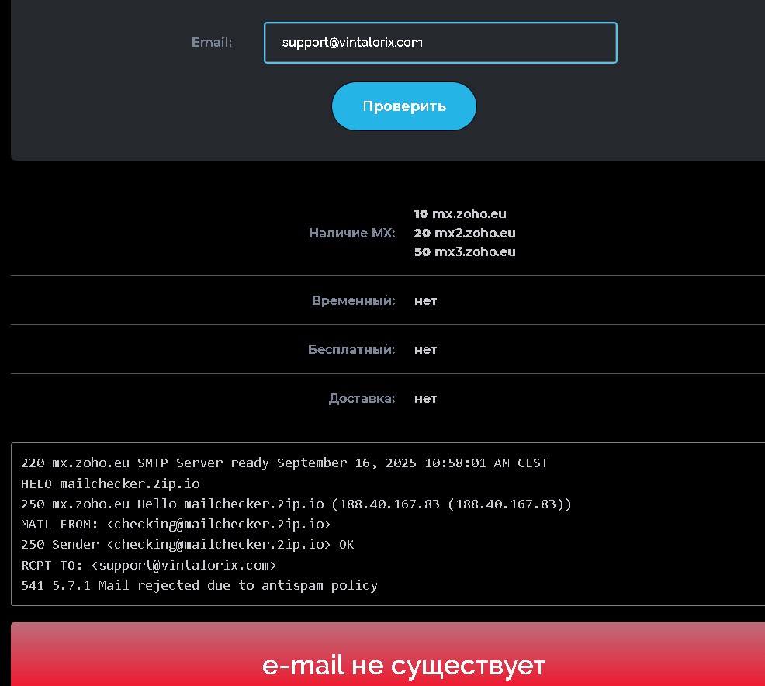The width and height of the screenshot is (765, 686).
Task: Click the Email: label
Action: point(212,43)
